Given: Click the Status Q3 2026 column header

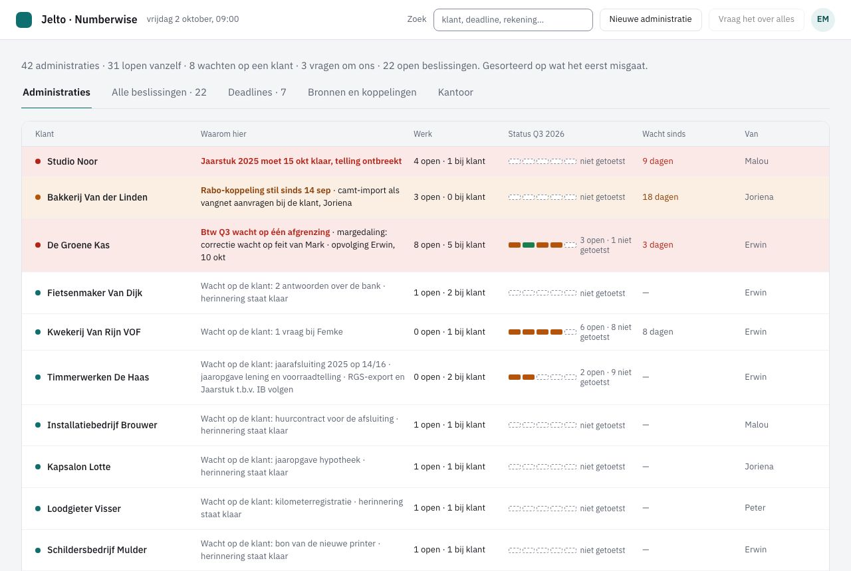Looking at the screenshot, I should click(536, 134).
